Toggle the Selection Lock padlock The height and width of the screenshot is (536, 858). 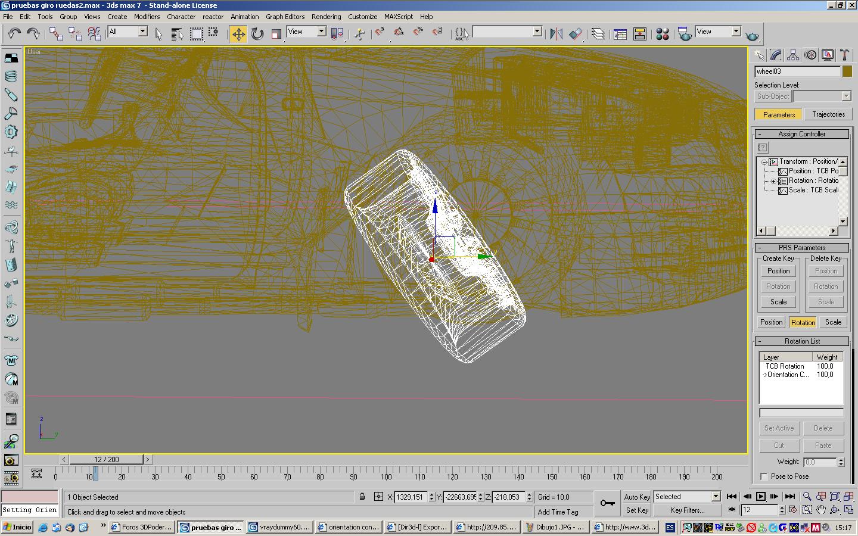point(362,497)
